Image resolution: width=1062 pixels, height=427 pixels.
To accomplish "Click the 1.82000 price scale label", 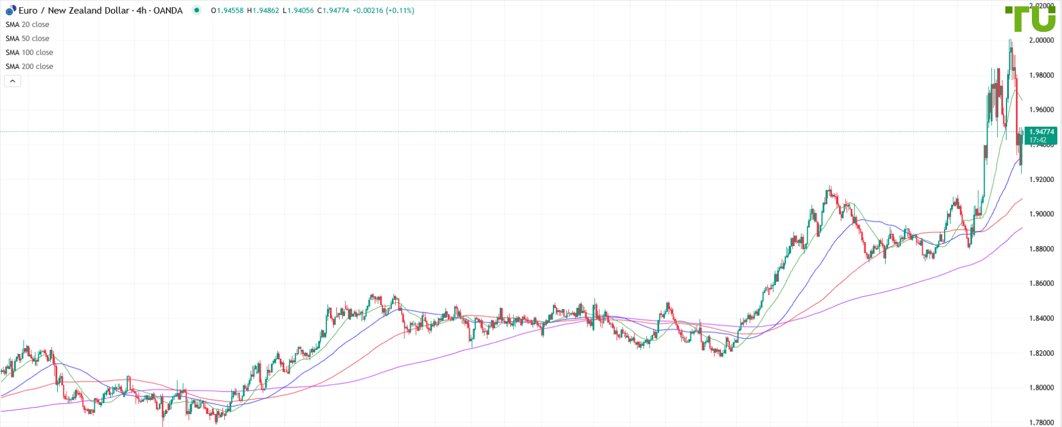I will click(x=1041, y=353).
